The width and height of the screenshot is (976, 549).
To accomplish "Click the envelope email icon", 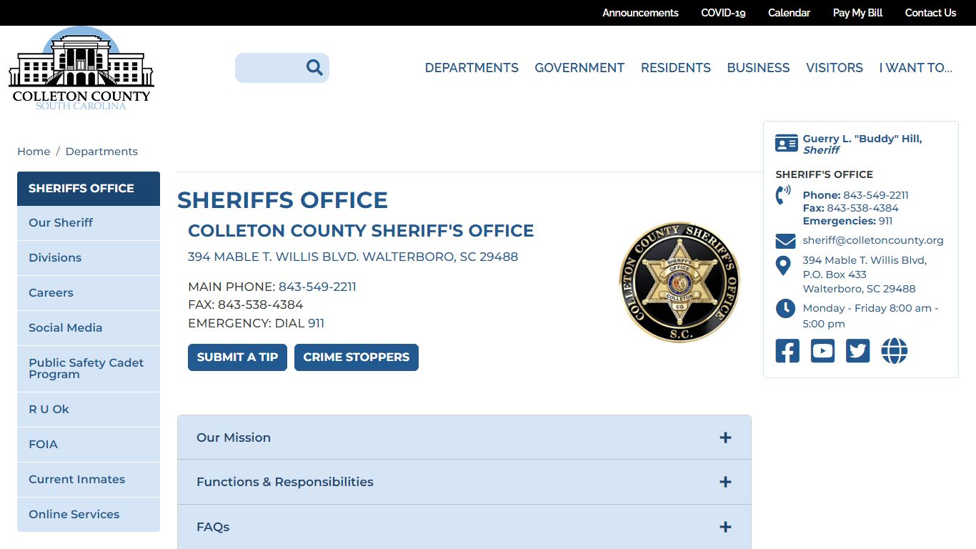I will pos(785,241).
